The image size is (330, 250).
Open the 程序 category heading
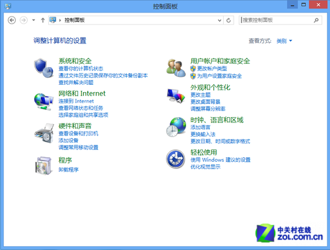click(65, 160)
